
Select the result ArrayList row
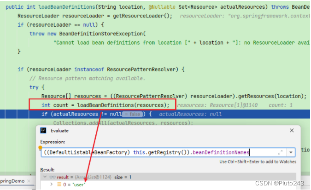(168, 177)
